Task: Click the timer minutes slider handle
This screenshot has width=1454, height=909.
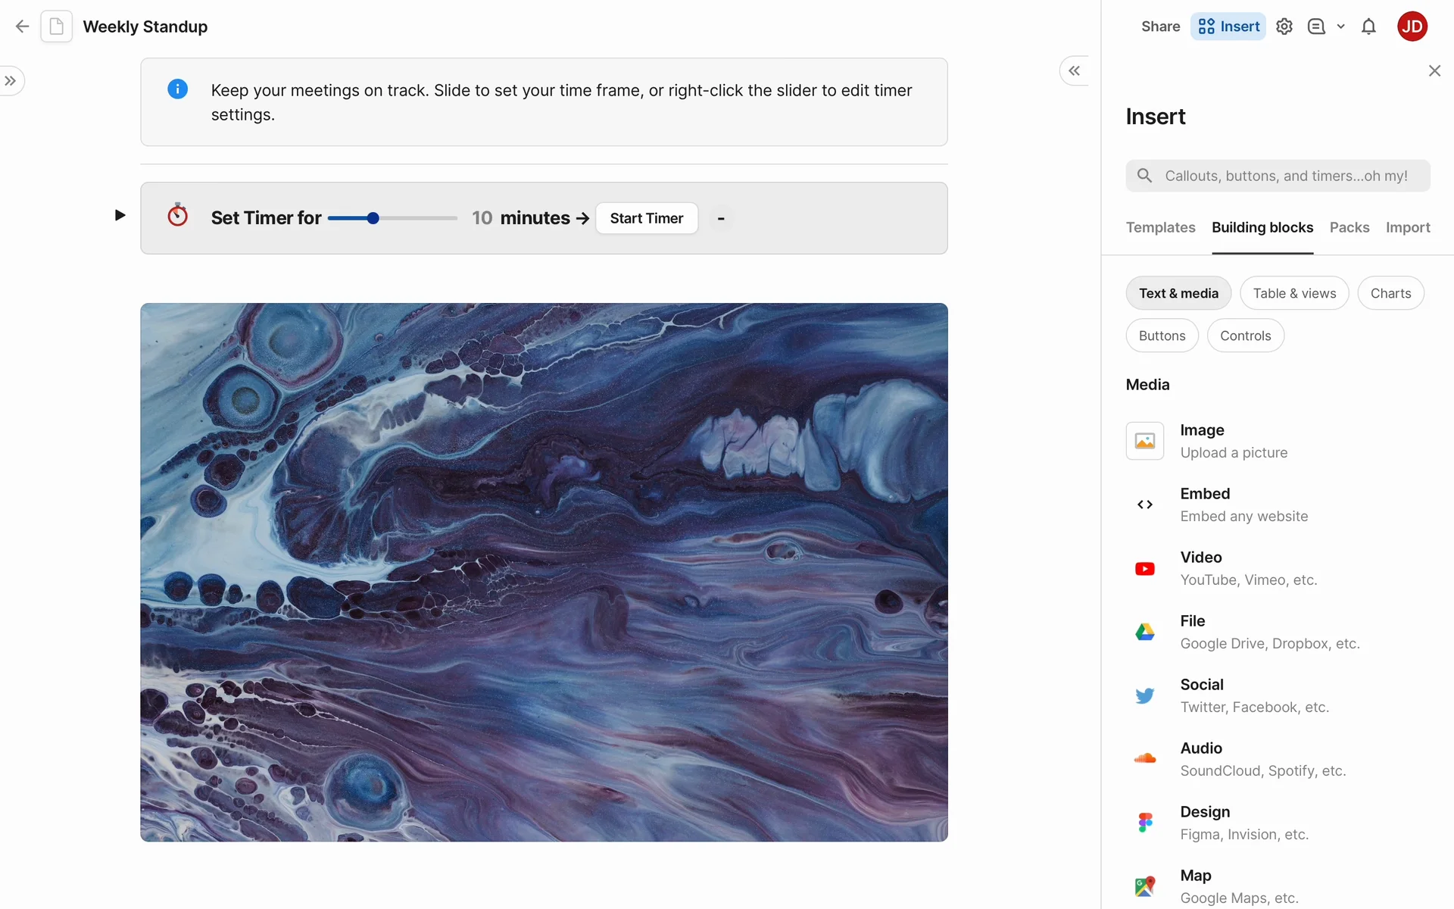Action: pyautogui.click(x=373, y=218)
